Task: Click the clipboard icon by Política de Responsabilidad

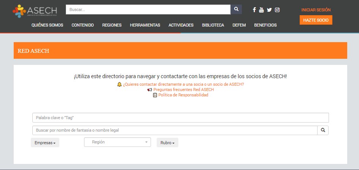Action: [155, 95]
